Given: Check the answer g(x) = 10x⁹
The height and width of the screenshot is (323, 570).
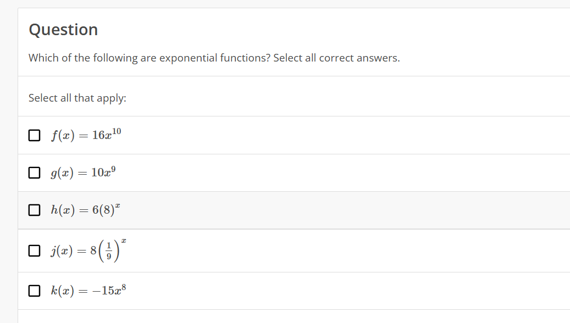Looking at the screenshot, I should tap(34, 172).
